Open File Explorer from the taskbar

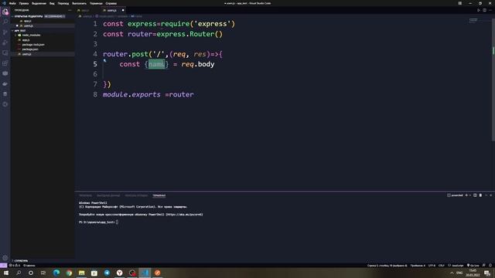point(82,273)
